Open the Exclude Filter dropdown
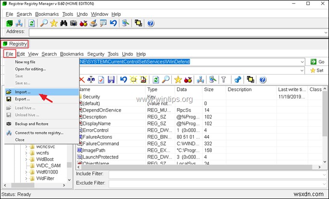Viewport: 329px width, 199px height. click(x=325, y=184)
